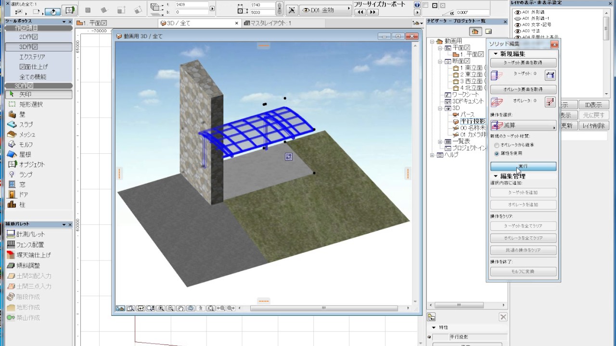
Task: Click the オペレータ要素を取得 button
Action: coord(523,89)
